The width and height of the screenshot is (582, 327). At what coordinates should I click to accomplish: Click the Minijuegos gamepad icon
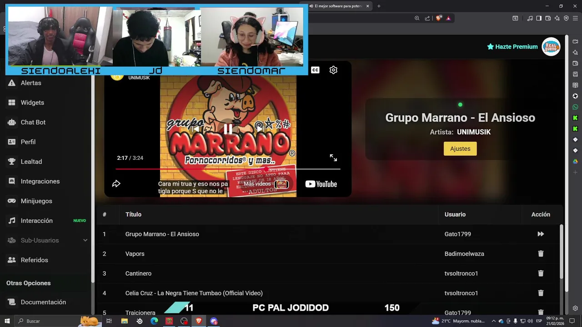12,201
